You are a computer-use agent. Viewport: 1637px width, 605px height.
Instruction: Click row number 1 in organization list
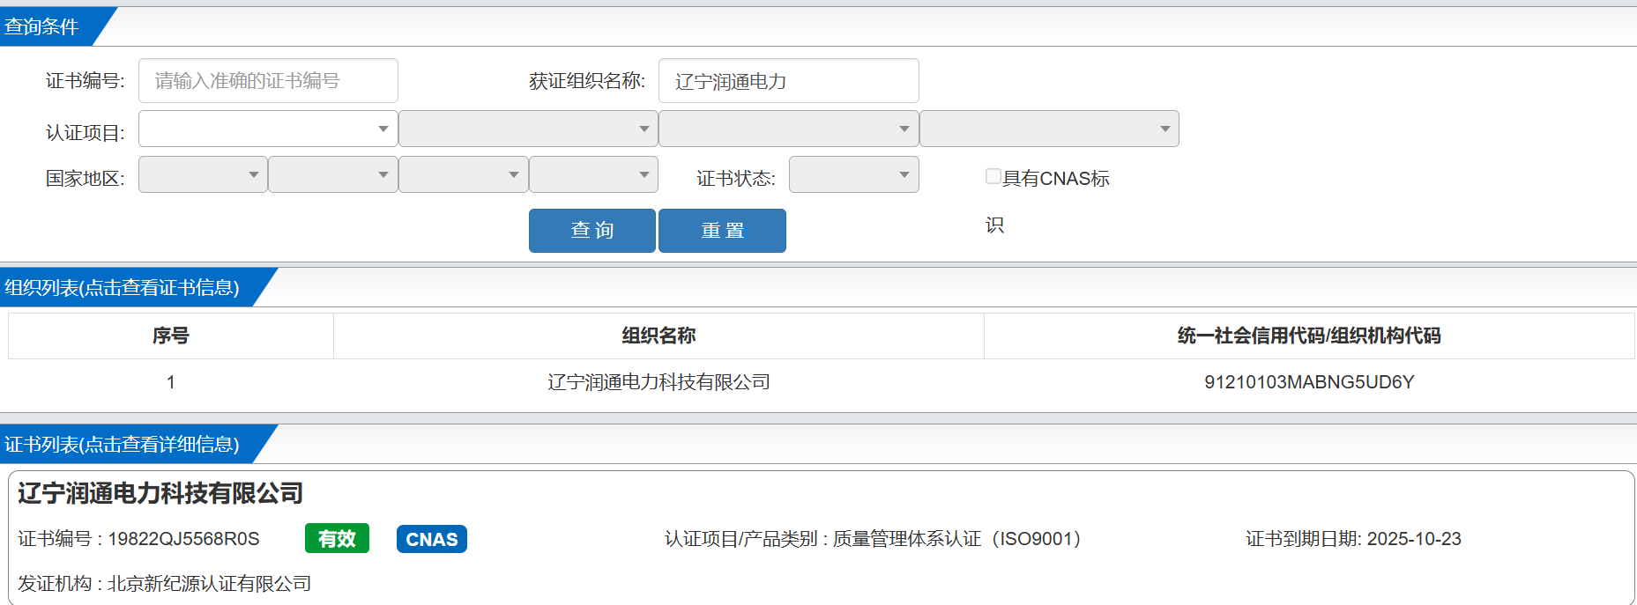click(171, 382)
